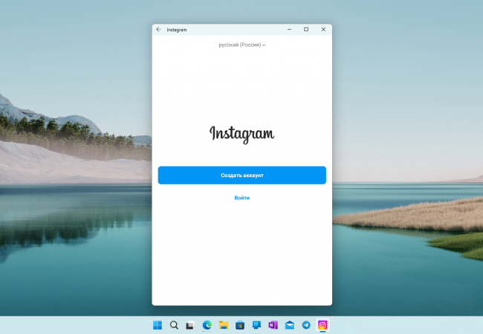
Task: Open the blue monitor app in taskbar
Action: coord(256,325)
